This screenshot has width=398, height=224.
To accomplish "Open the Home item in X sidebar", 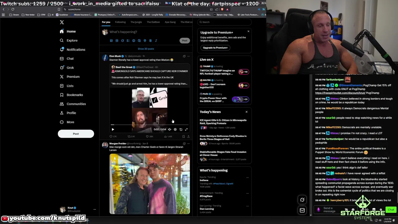I will tap(68, 31).
